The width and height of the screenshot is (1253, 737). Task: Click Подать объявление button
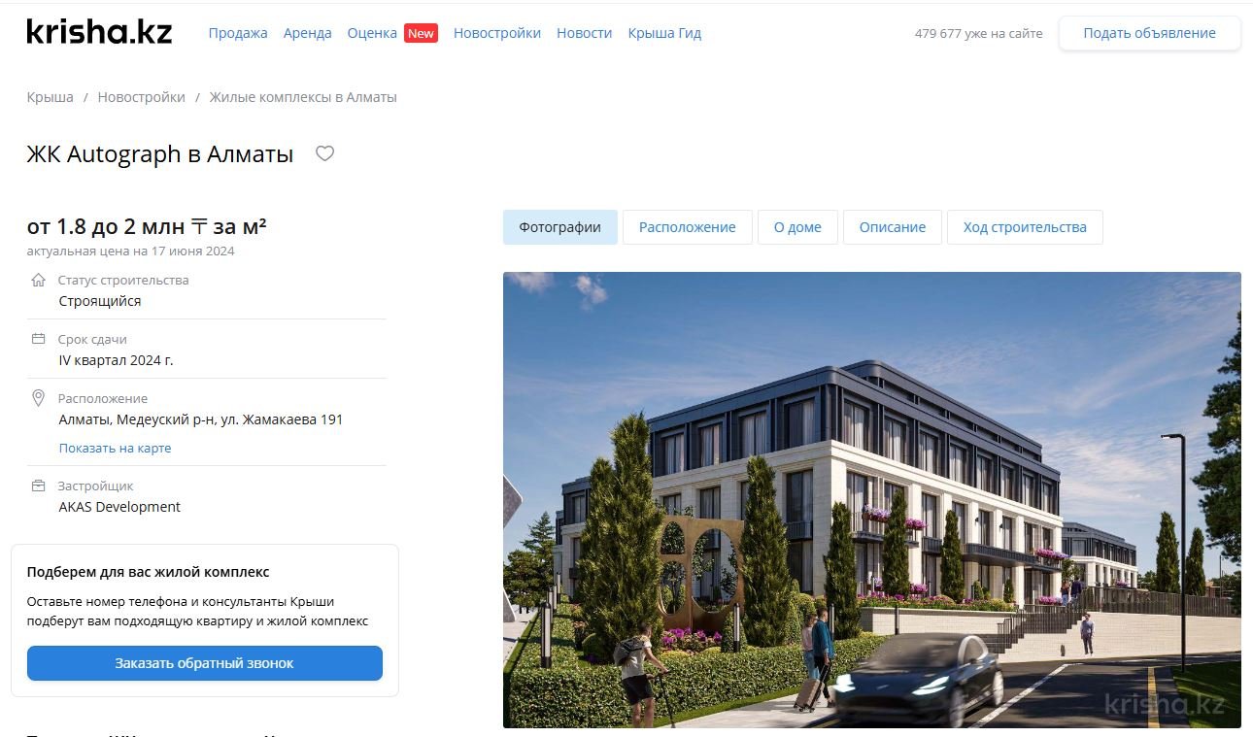pos(1150,33)
